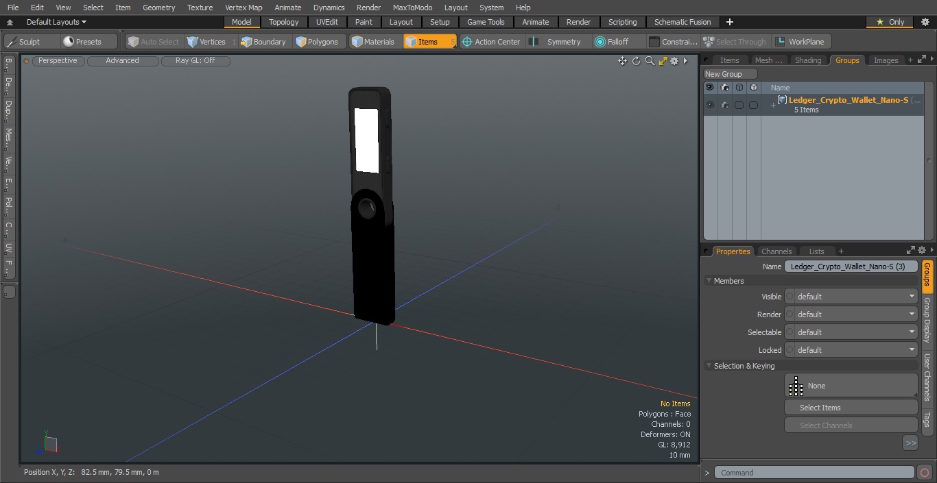Switch to the Topology layout tab
Screen dimensions: 937x483
[x=284, y=22]
